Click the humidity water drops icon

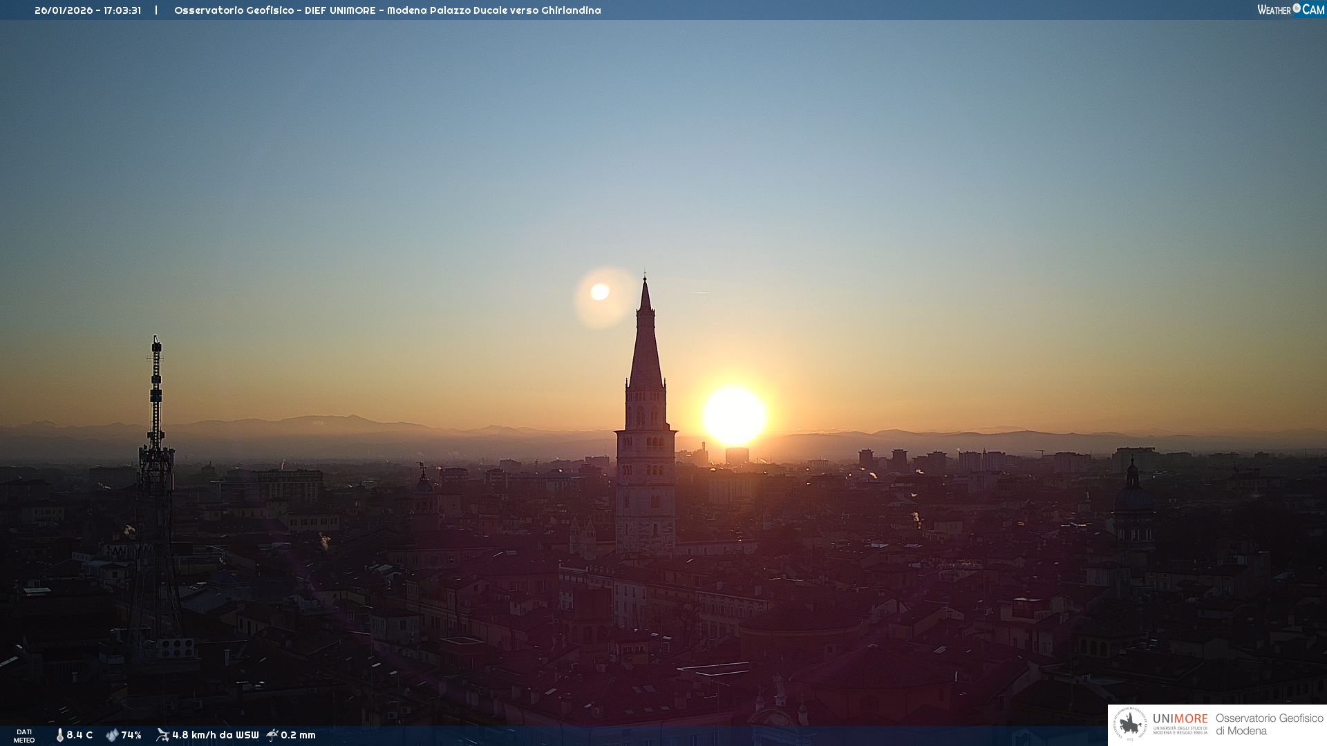point(112,736)
